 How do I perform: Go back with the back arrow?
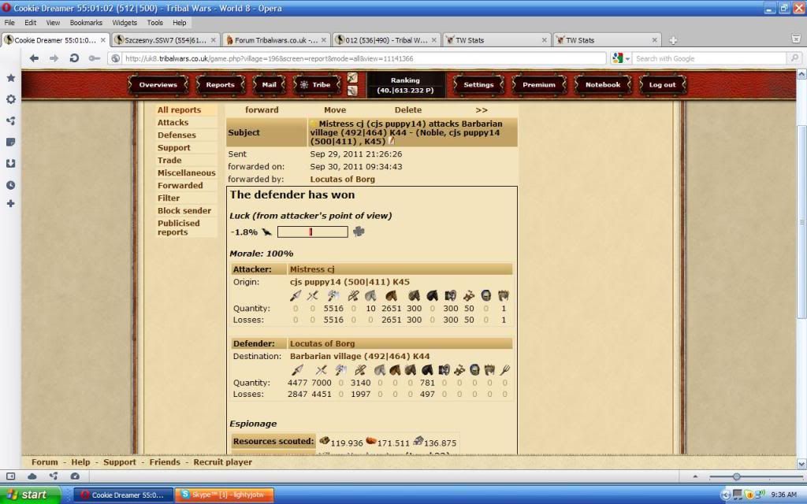coord(34,57)
